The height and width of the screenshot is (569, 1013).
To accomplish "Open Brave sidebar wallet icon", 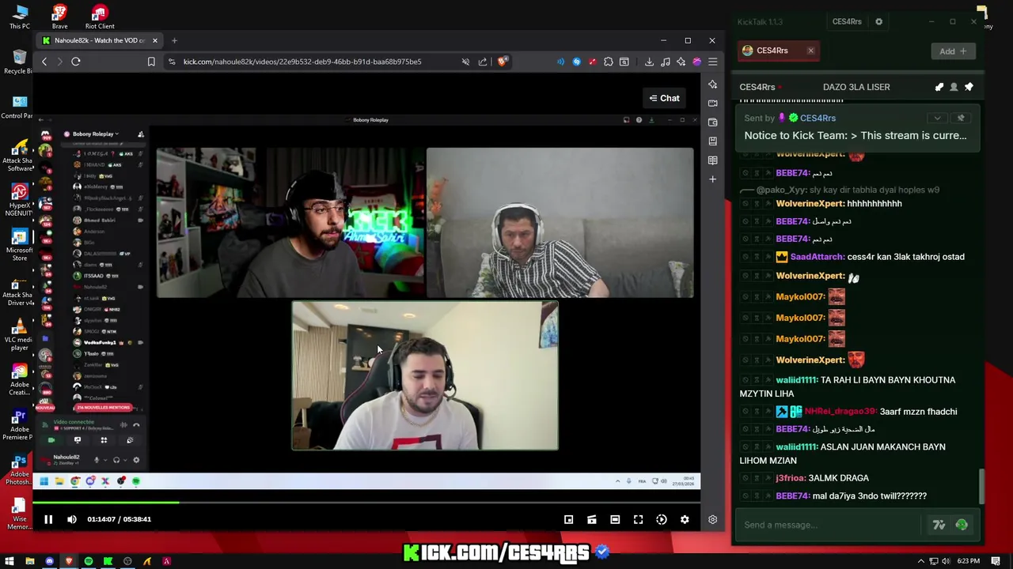I will point(712,122).
